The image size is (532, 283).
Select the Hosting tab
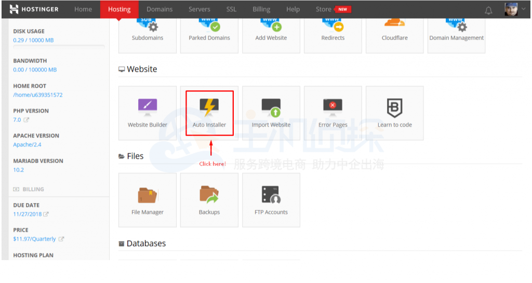point(119,9)
